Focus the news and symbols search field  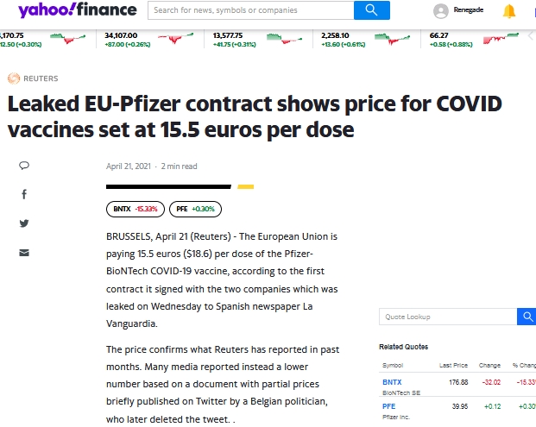coord(251,10)
